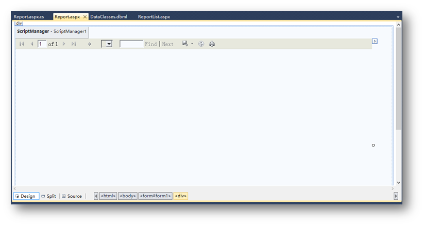The image size is (424, 226).
Task: Select the <body> tag in breadcrumb
Action: (x=128, y=196)
